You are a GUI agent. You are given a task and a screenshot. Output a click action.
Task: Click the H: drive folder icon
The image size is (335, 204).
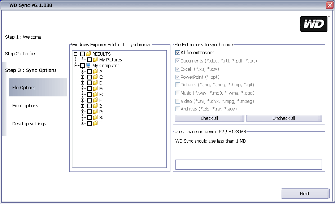click(95, 100)
